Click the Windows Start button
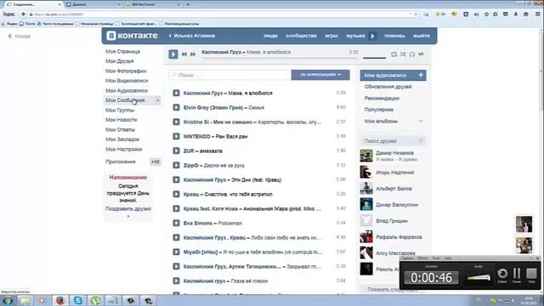This screenshot has width=544, height=306. [x=8, y=300]
